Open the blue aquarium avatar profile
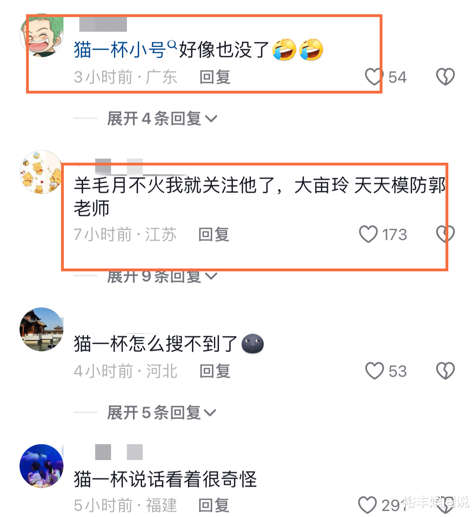This screenshot has width=476, height=517. [x=41, y=466]
